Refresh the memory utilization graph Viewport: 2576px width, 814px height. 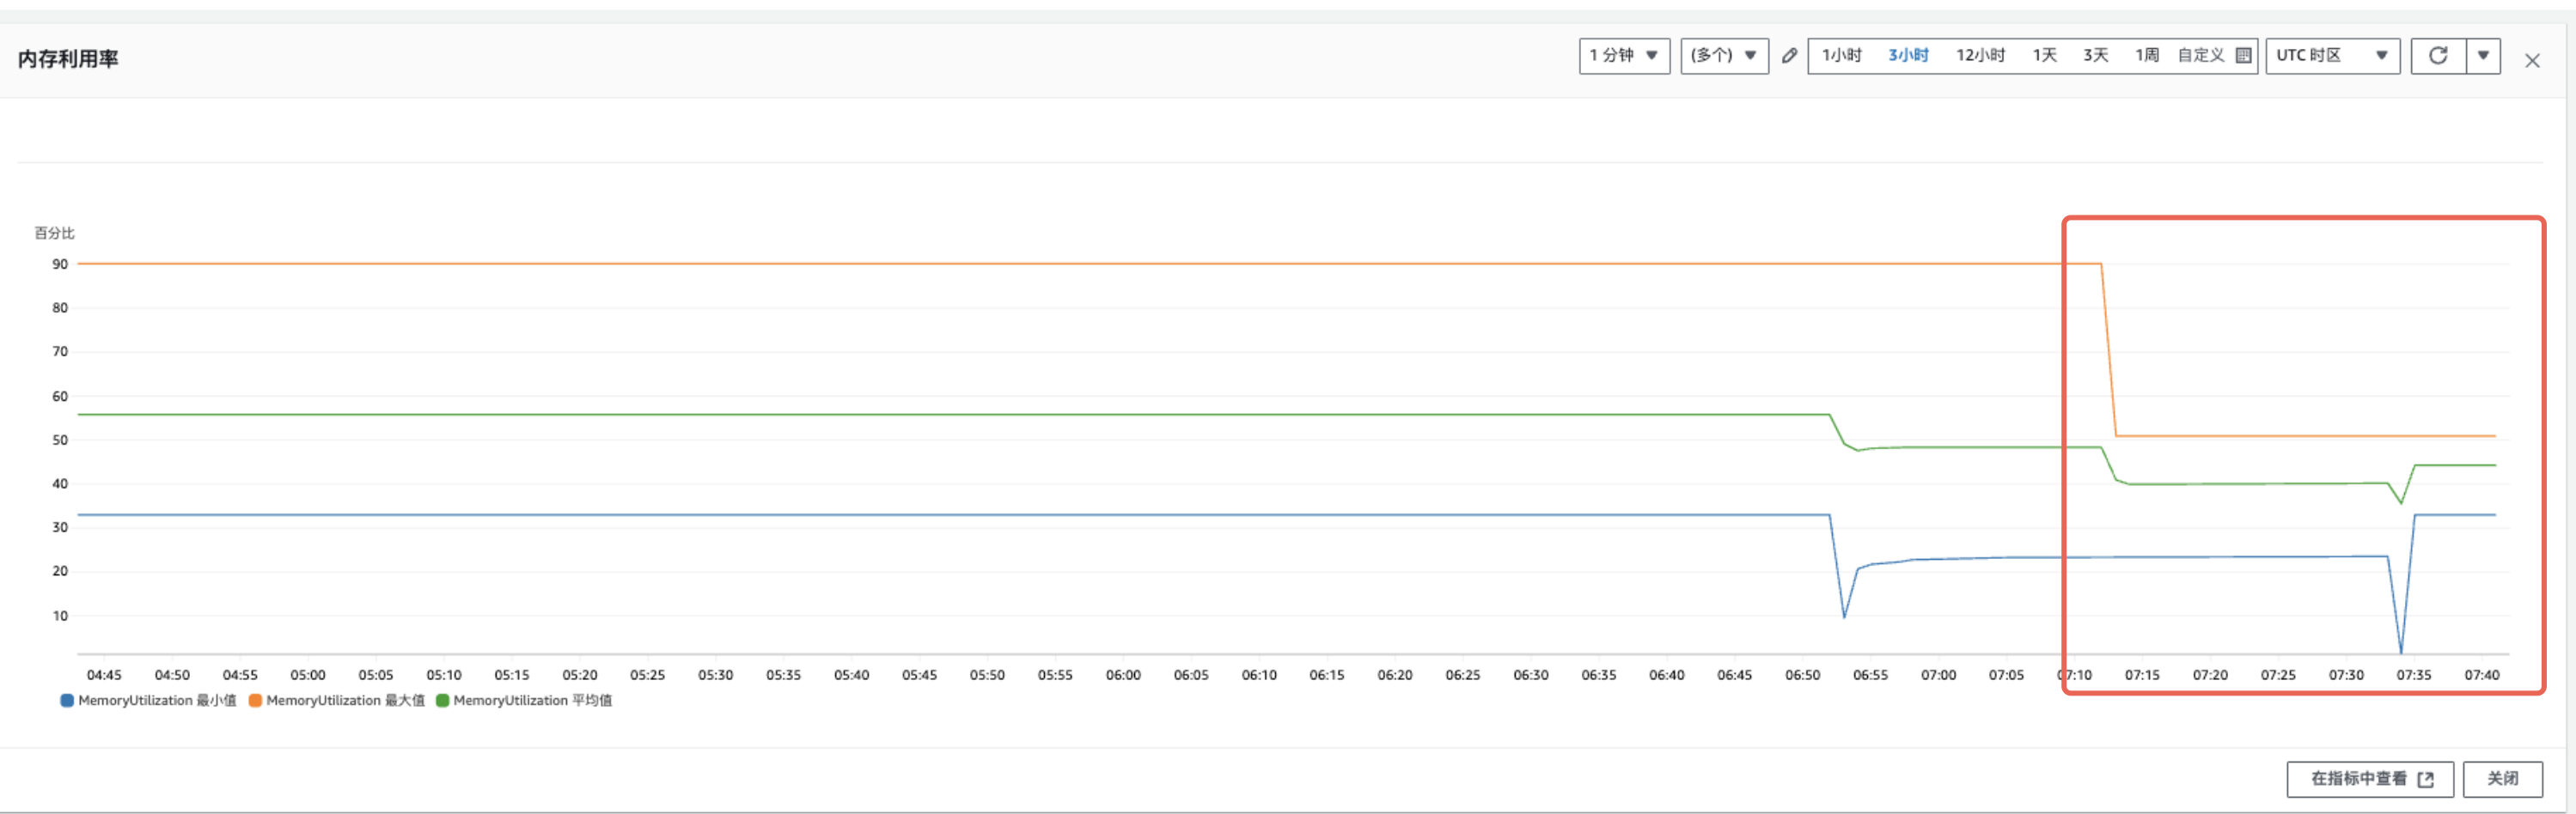2438,56
